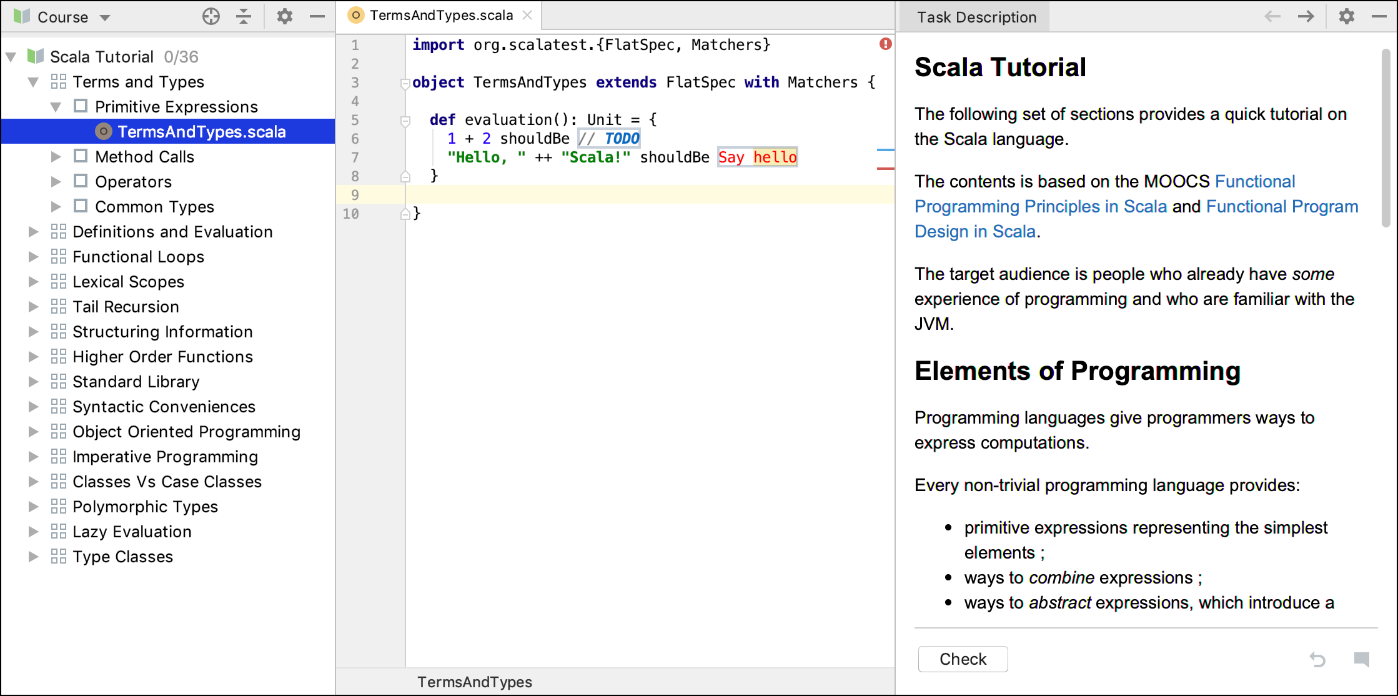Viewport: 1398px width, 696px height.
Task: Select the TermsAndTypes.scala editor tab
Action: 440,15
